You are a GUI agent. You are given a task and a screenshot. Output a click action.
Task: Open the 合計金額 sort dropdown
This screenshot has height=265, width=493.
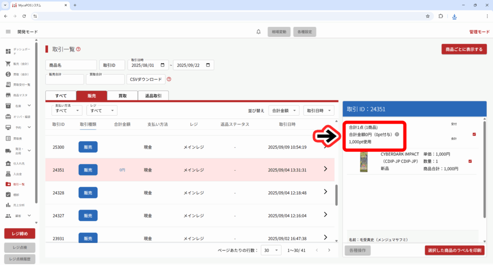(x=284, y=111)
